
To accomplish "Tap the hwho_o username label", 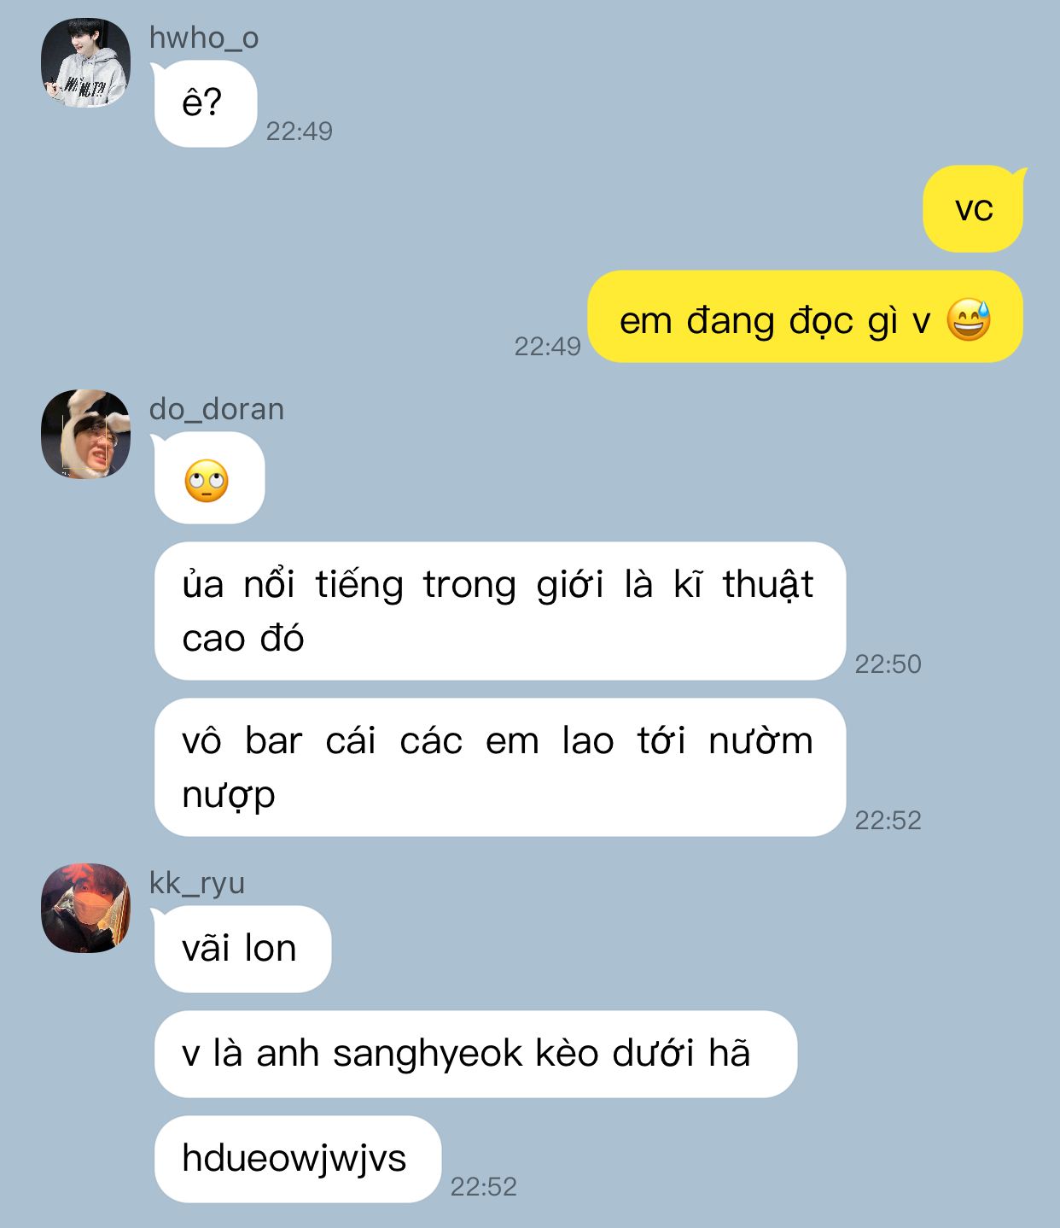I will (204, 38).
